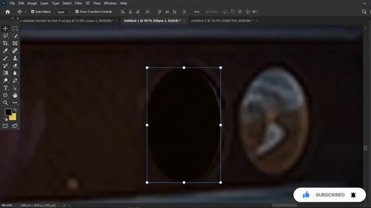371x208 pixels.
Task: Open the Auto-Select Layer dropdown
Action: [x=63, y=12]
